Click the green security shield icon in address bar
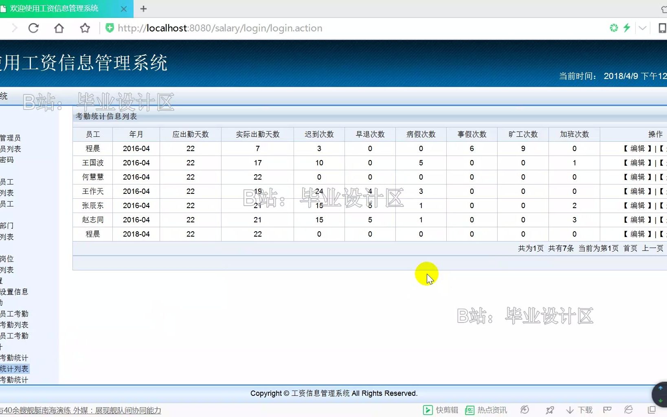Screen dimensions: 667x417 pos(110,28)
